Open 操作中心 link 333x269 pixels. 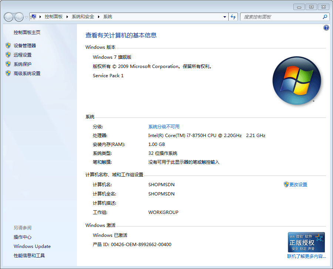pyautogui.click(x=23, y=237)
